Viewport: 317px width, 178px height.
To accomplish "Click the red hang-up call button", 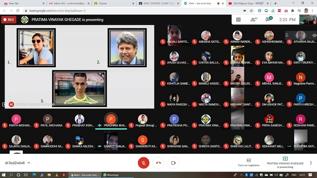I will pos(158,163).
